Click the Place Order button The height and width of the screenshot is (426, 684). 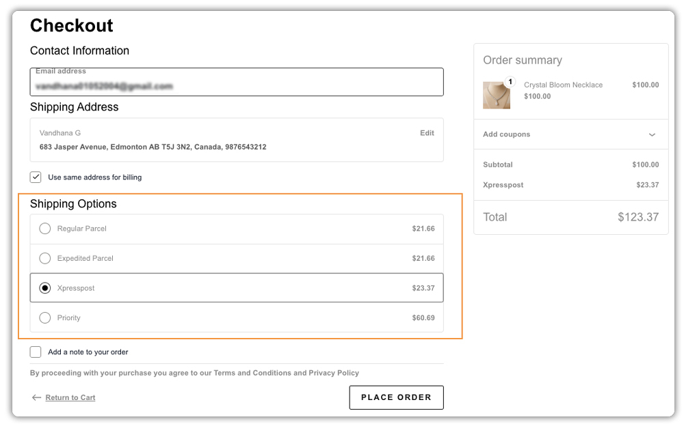pos(396,397)
